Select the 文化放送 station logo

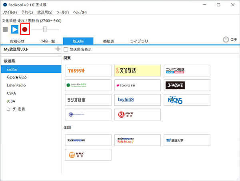coord(138,70)
